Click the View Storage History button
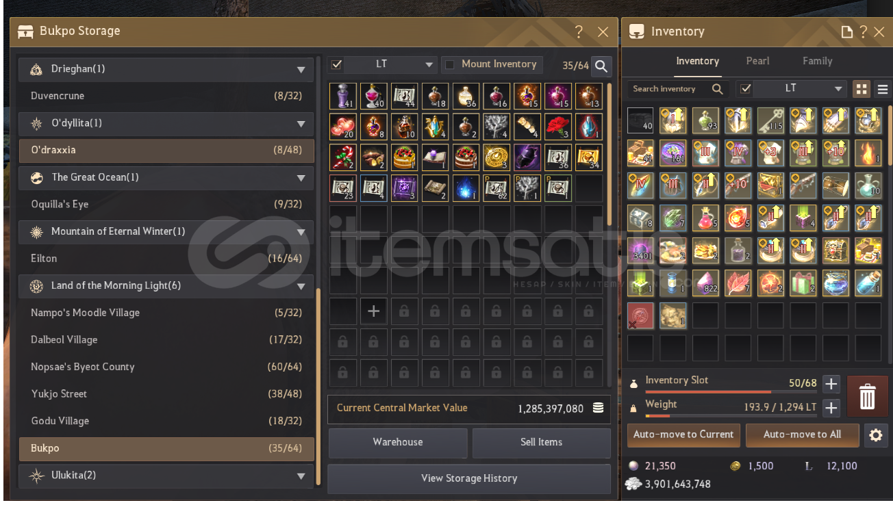This screenshot has width=893, height=505. (469, 479)
